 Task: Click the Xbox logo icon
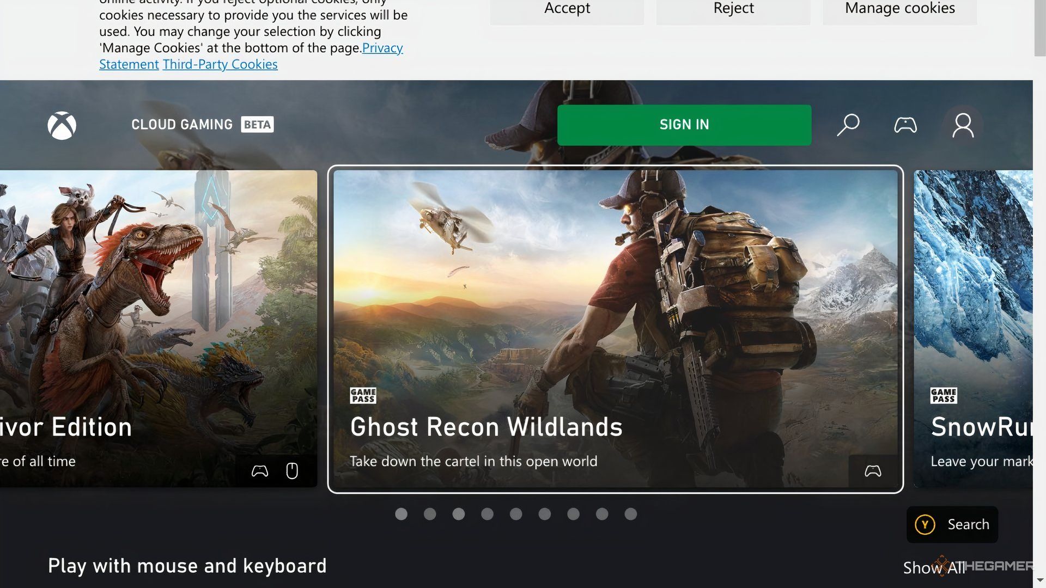(x=62, y=124)
